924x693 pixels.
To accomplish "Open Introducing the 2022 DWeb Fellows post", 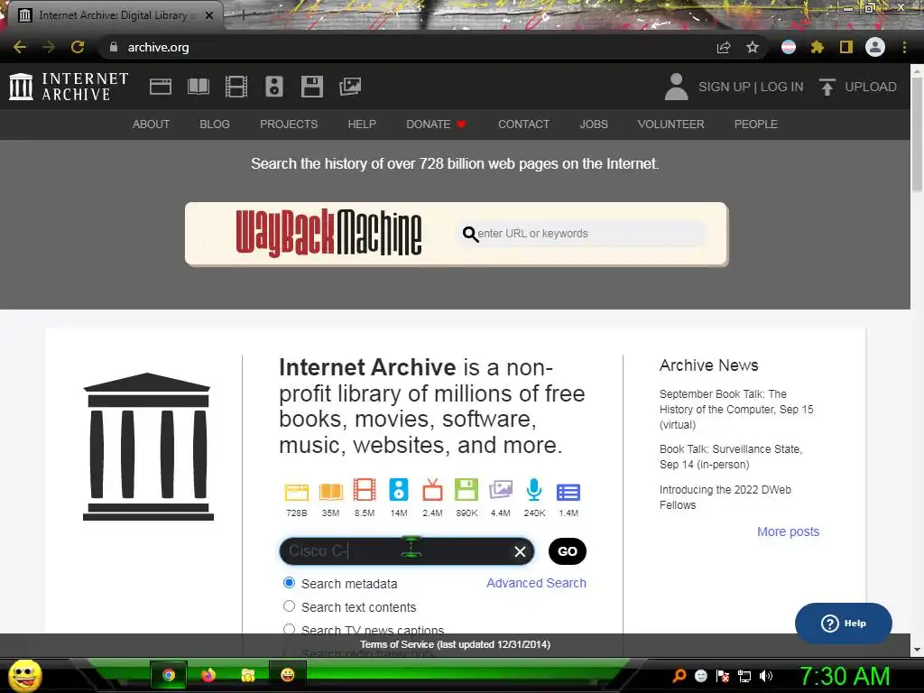I will click(725, 497).
